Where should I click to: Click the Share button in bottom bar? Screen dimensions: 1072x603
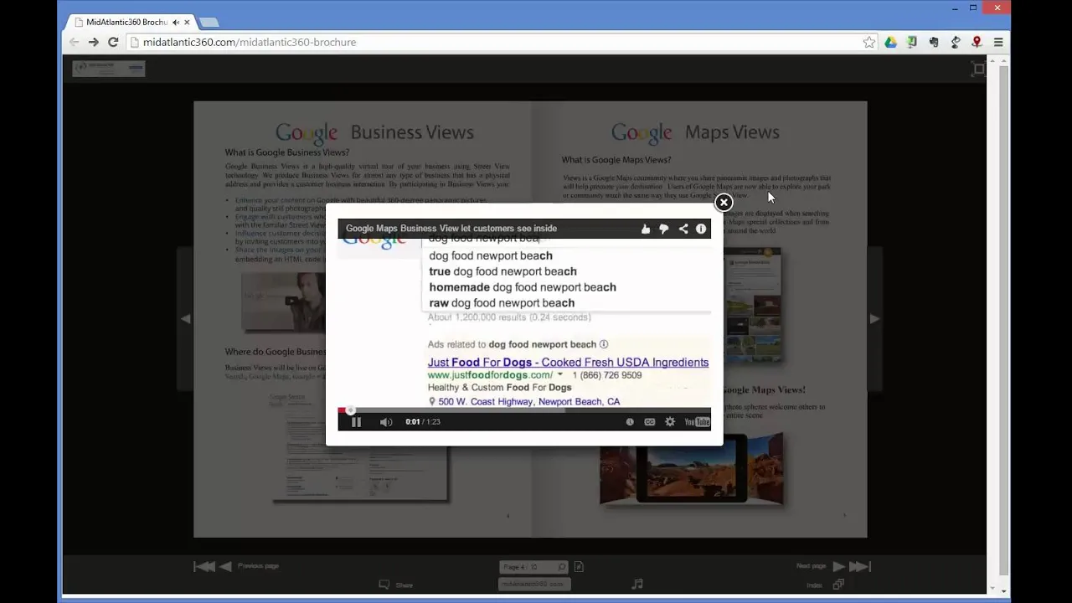click(x=396, y=585)
